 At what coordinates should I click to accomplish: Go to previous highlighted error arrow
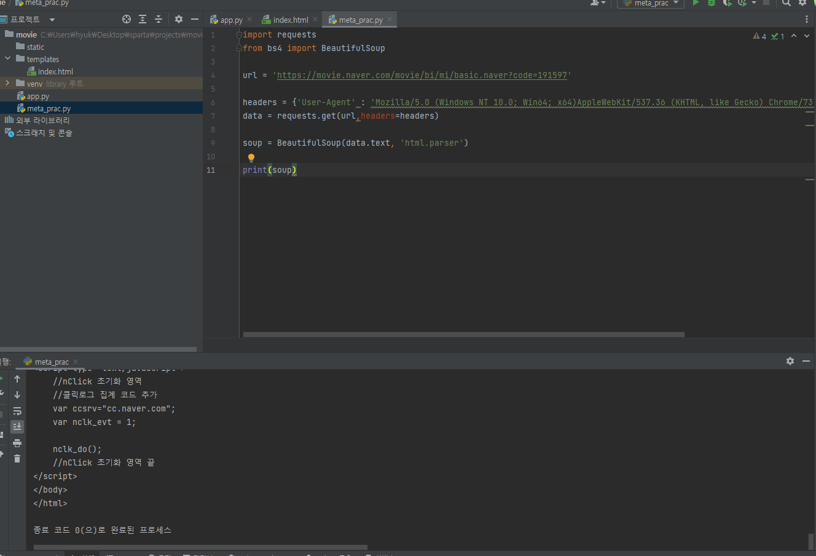point(794,36)
